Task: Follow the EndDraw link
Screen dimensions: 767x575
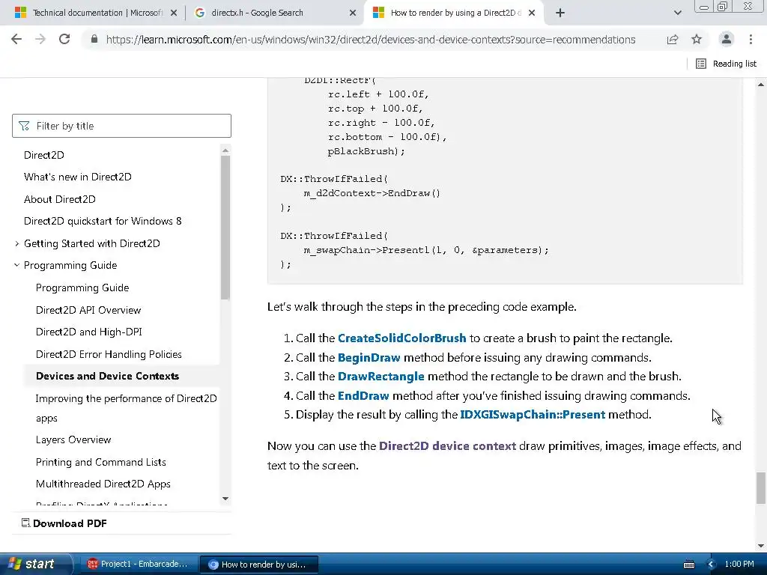Action: 363,395
